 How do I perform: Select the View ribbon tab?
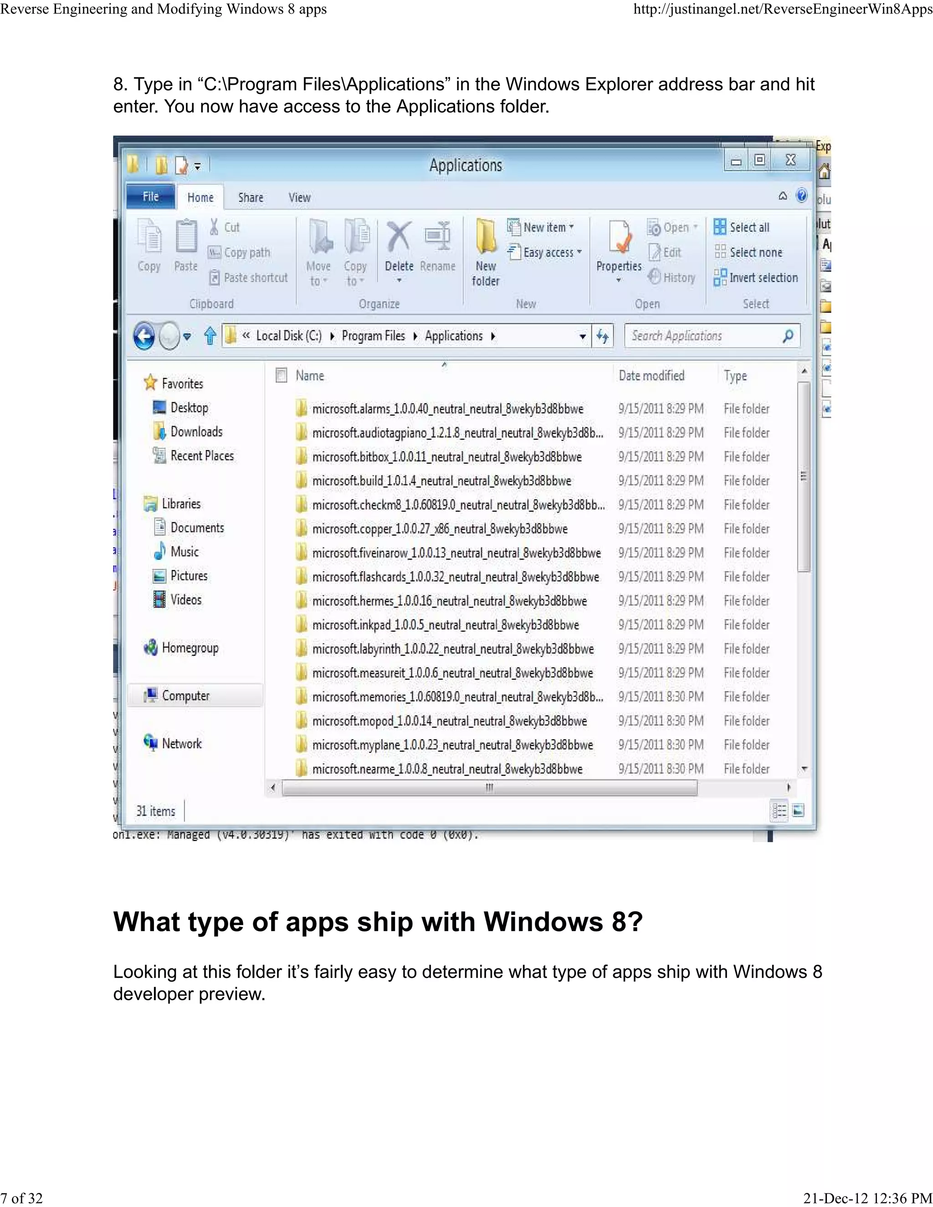tap(300, 197)
